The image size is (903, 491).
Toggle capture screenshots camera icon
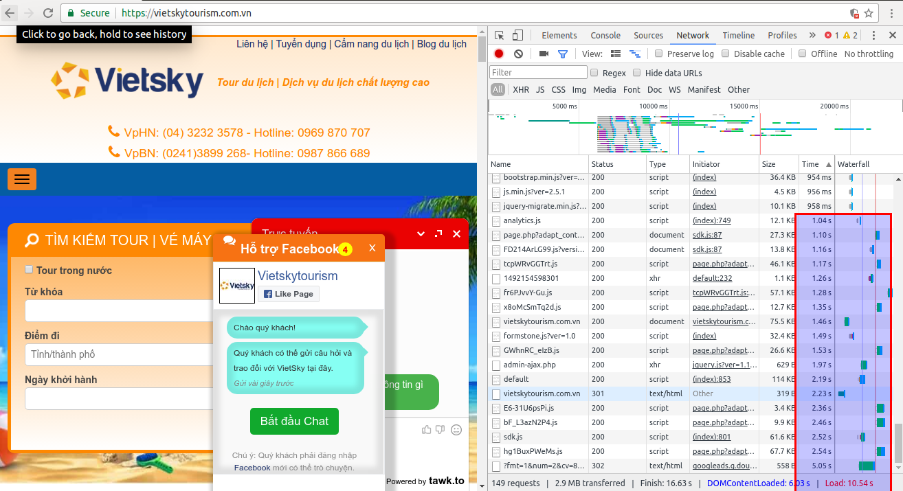pos(544,54)
